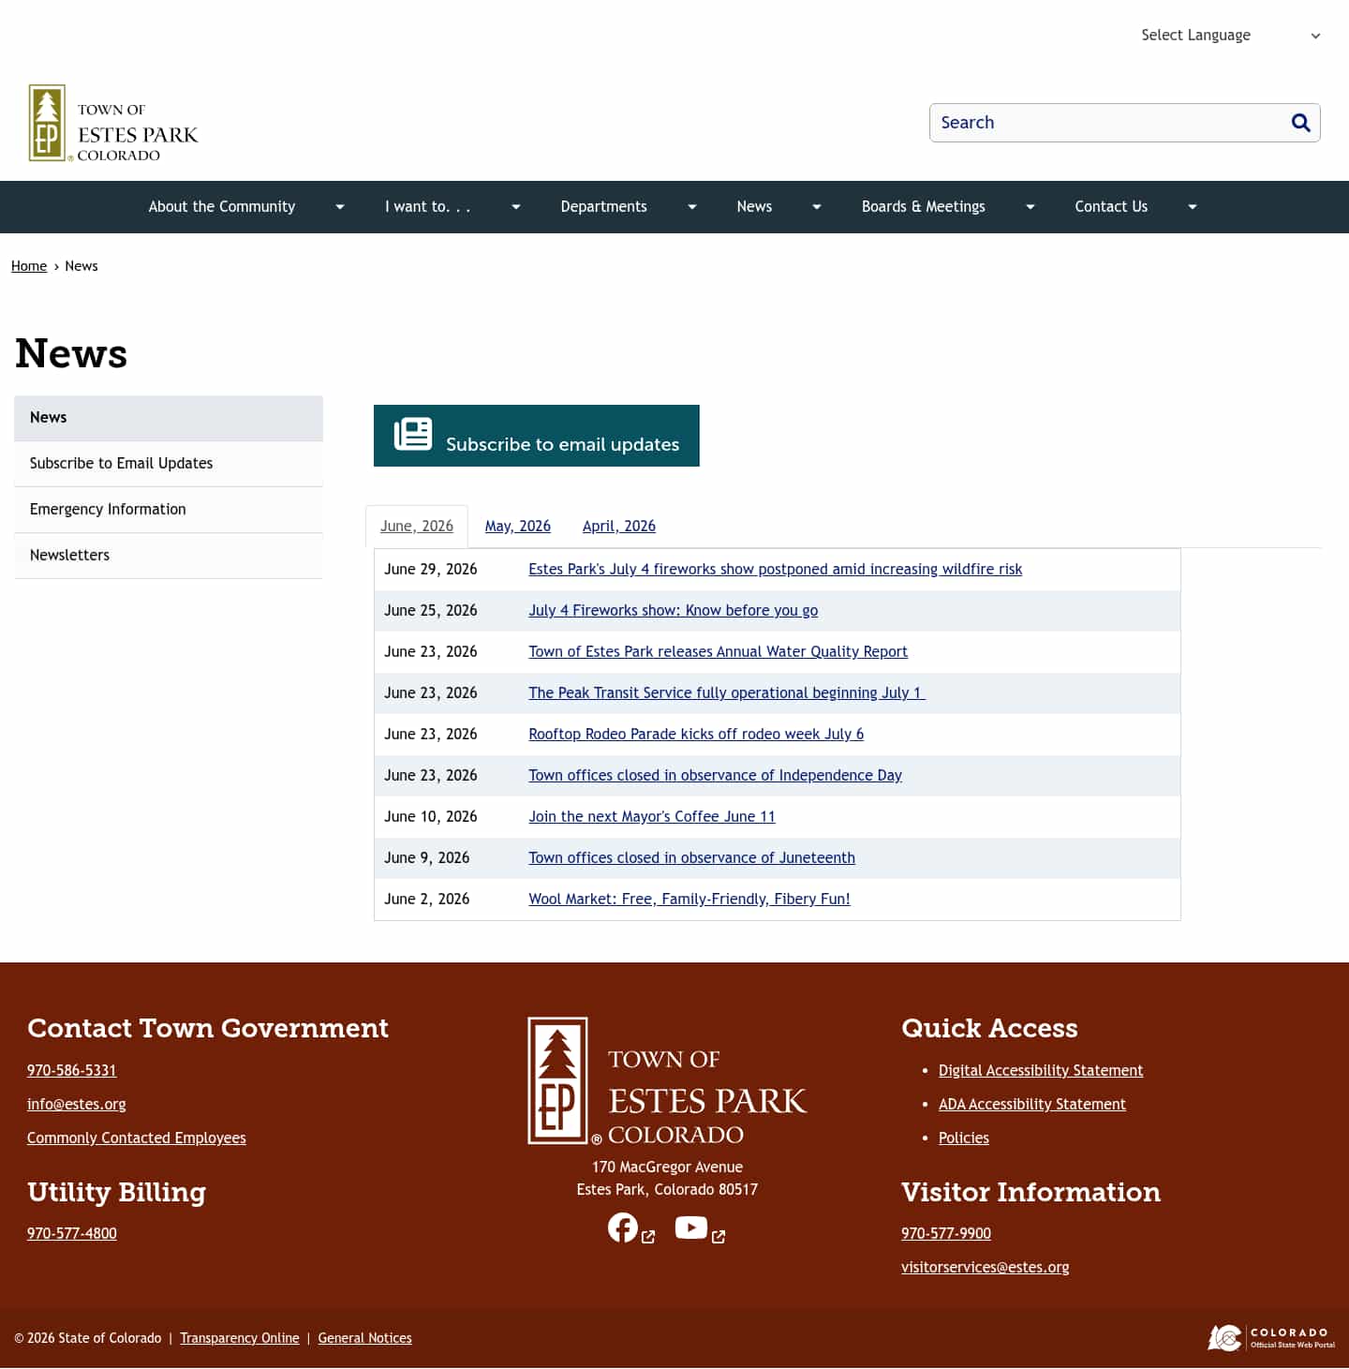This screenshot has height=1369, width=1349.
Task: Open Policies link in Quick Access
Action: pos(964,1138)
